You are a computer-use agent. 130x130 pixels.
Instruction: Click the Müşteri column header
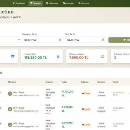click(12, 82)
